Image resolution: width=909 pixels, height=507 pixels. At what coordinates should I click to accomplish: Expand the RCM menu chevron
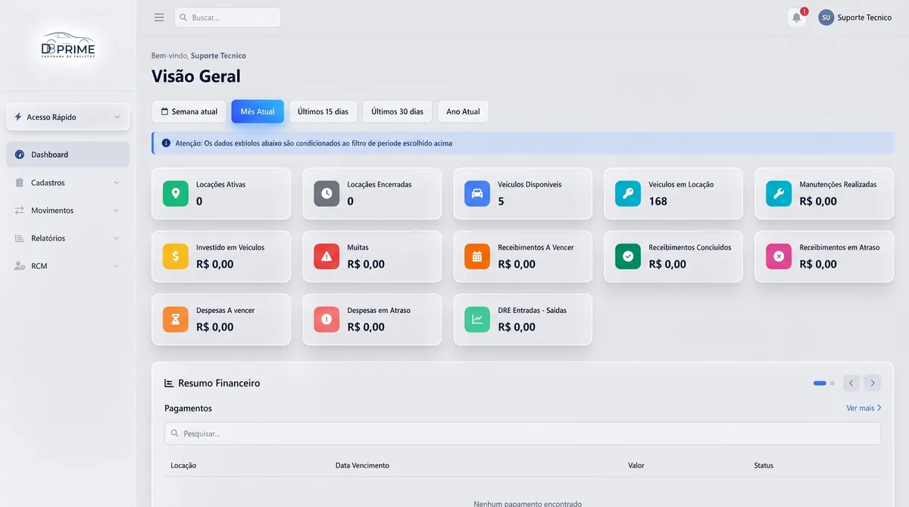click(x=117, y=266)
